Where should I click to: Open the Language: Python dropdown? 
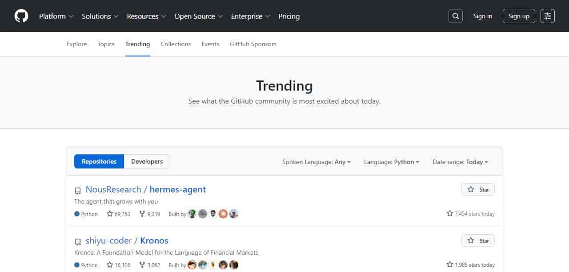[391, 162]
